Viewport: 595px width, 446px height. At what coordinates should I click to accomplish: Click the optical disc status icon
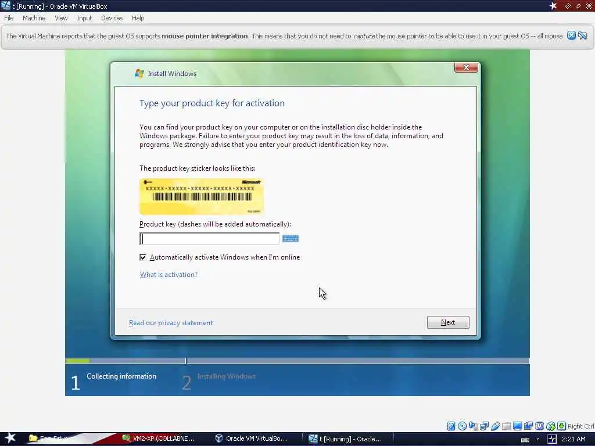click(x=462, y=426)
